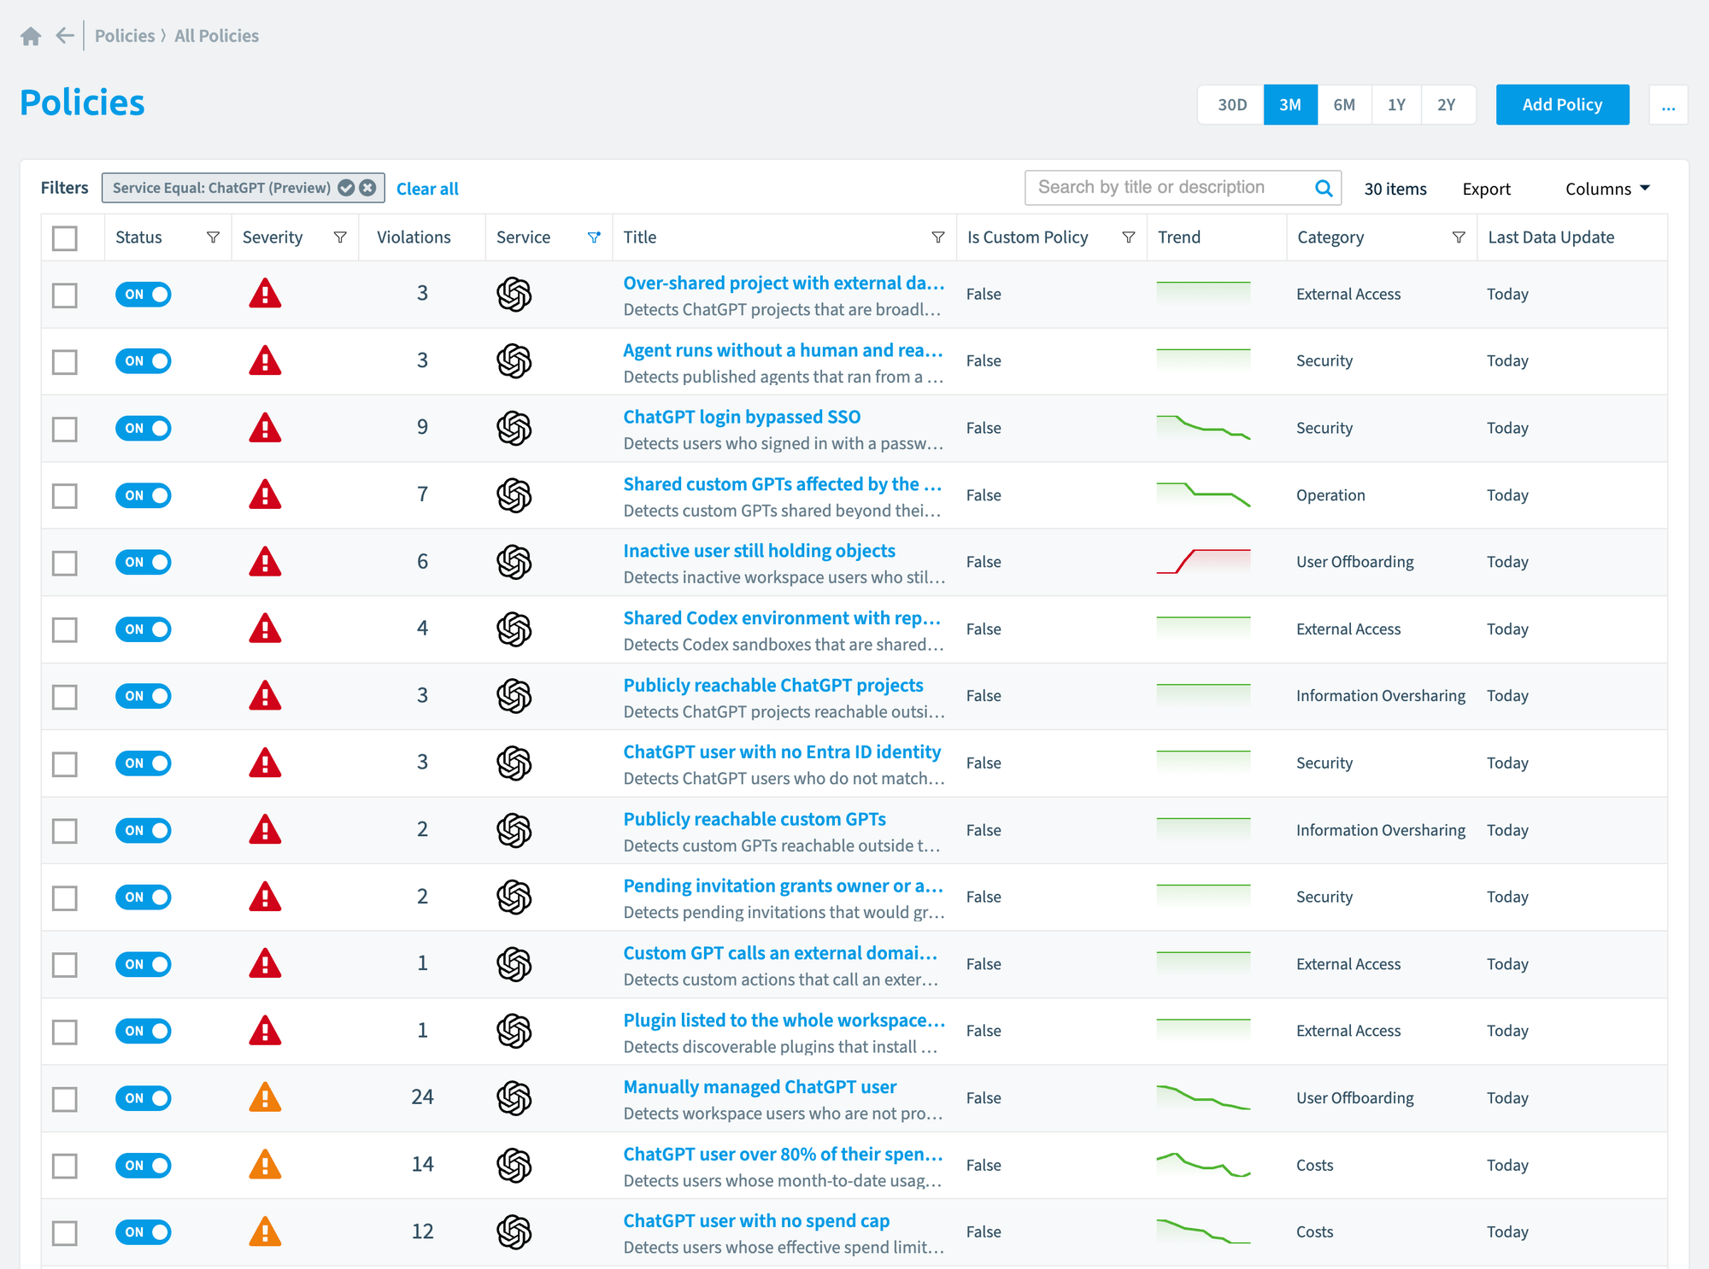Click the search magnifier icon
The width and height of the screenshot is (1709, 1269).
(1324, 188)
